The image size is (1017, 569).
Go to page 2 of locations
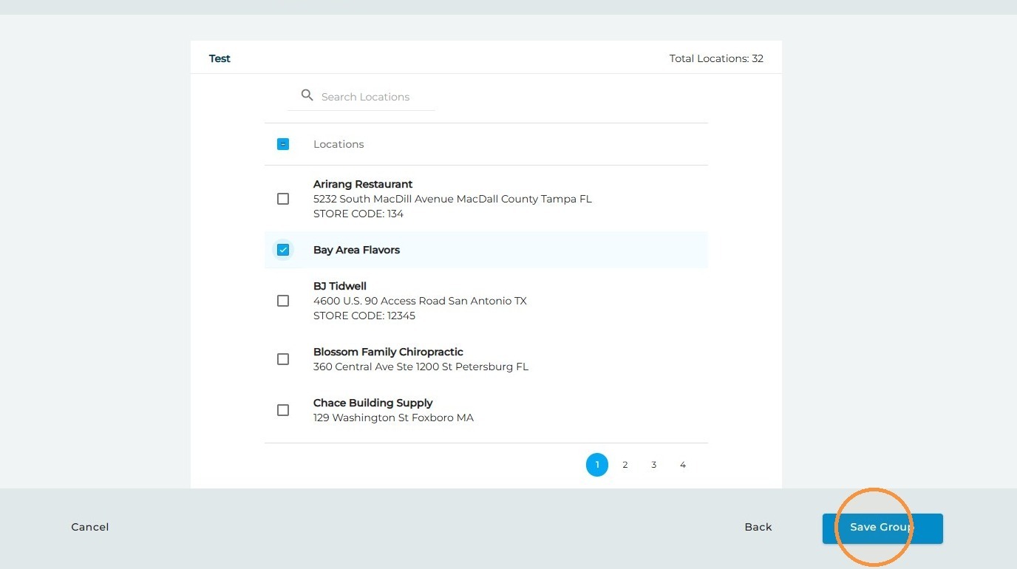click(x=625, y=465)
